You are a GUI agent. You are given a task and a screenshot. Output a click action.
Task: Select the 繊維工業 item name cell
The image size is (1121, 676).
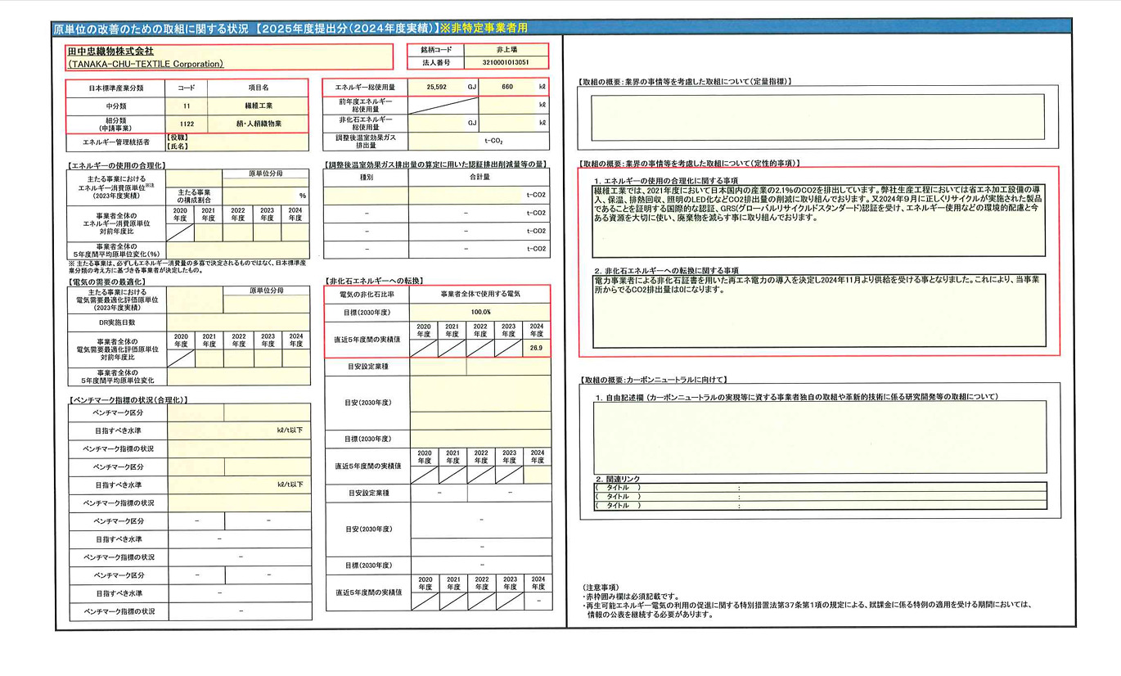click(258, 106)
